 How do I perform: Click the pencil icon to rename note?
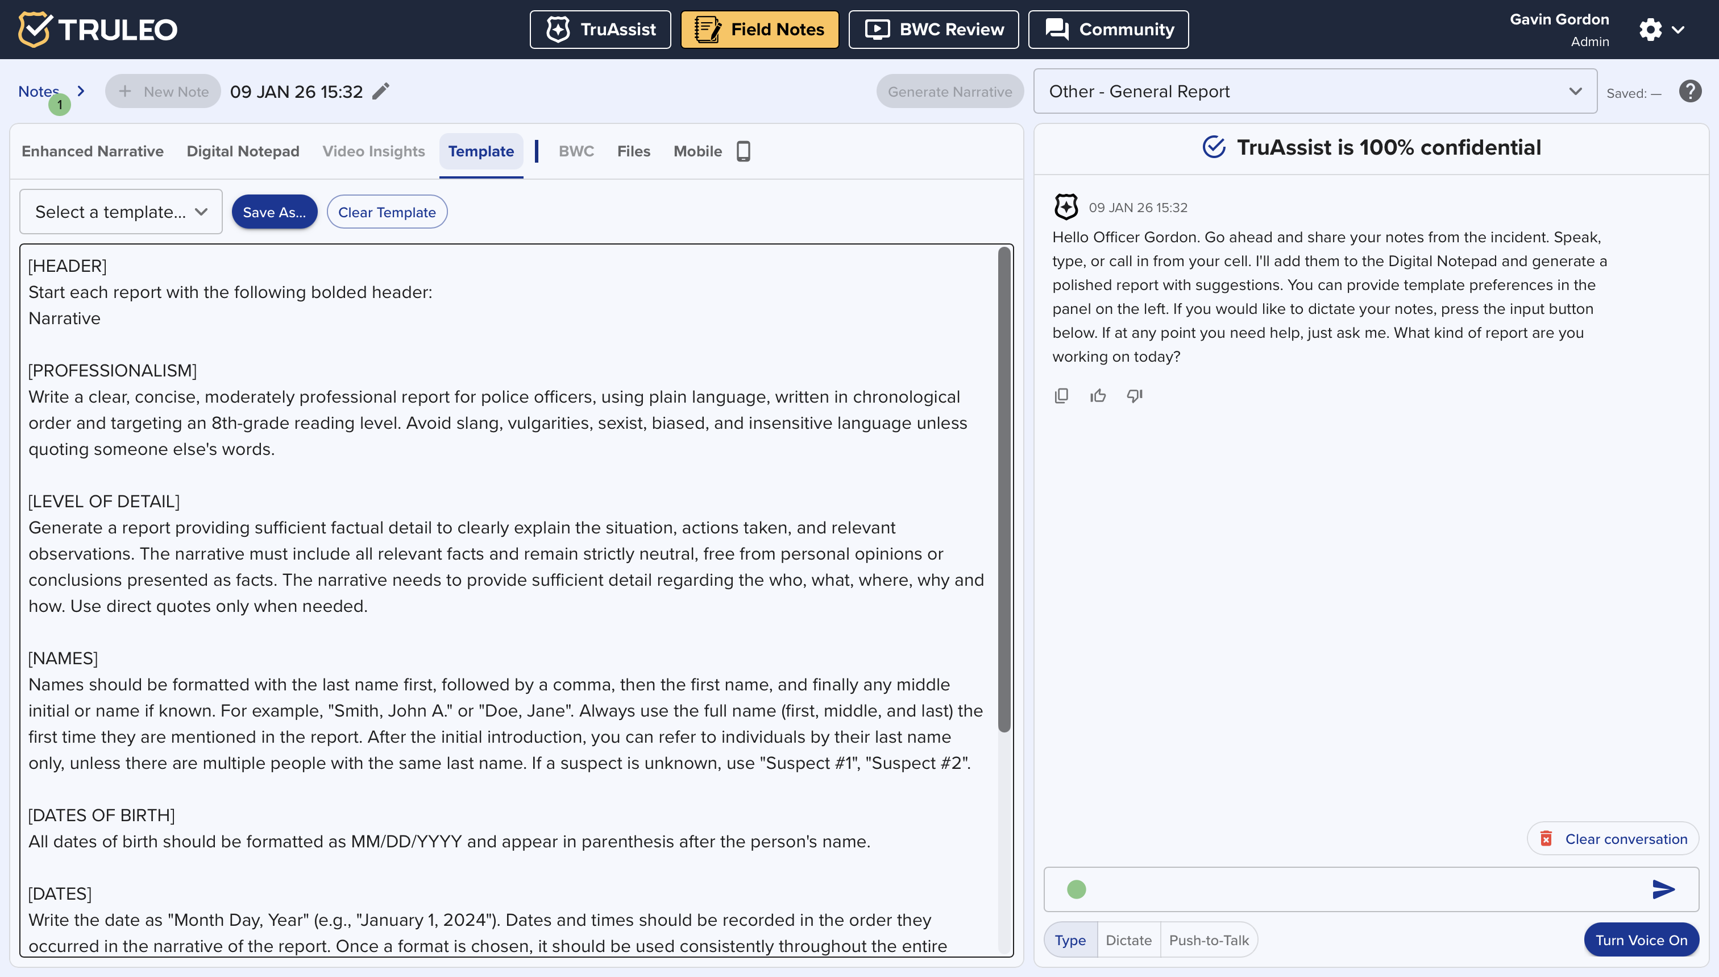pos(381,91)
